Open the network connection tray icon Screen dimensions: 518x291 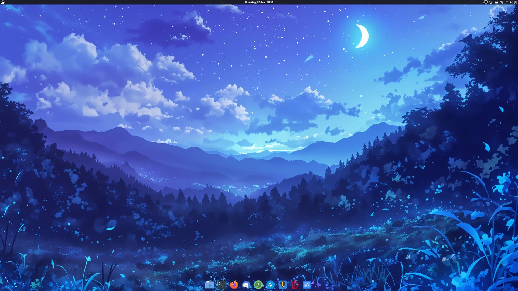point(506,2)
